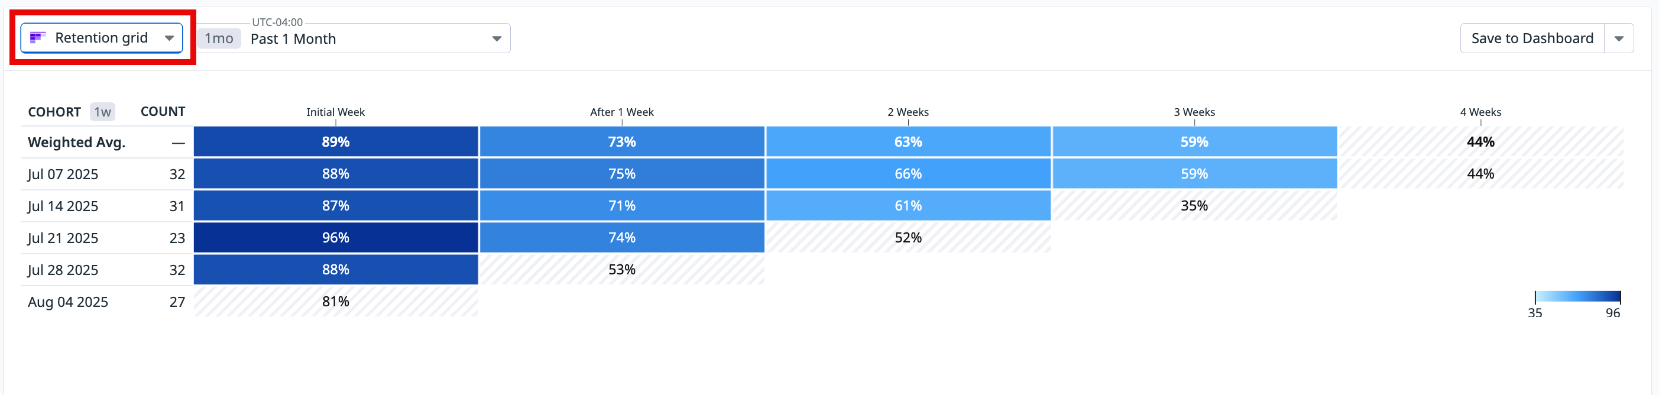Select the After 1 Week column header
Screen dimensions: 1659x395
pos(621,112)
